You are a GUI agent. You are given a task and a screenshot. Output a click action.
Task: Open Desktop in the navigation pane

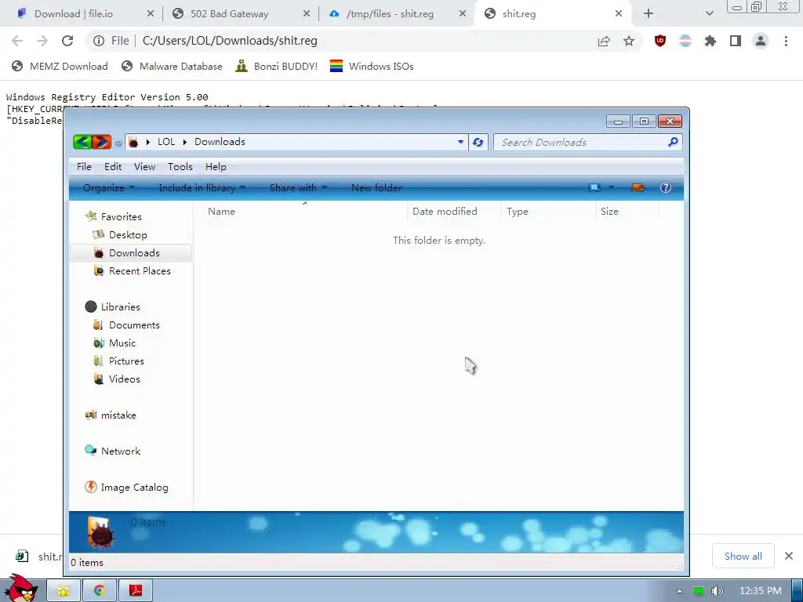pos(128,235)
